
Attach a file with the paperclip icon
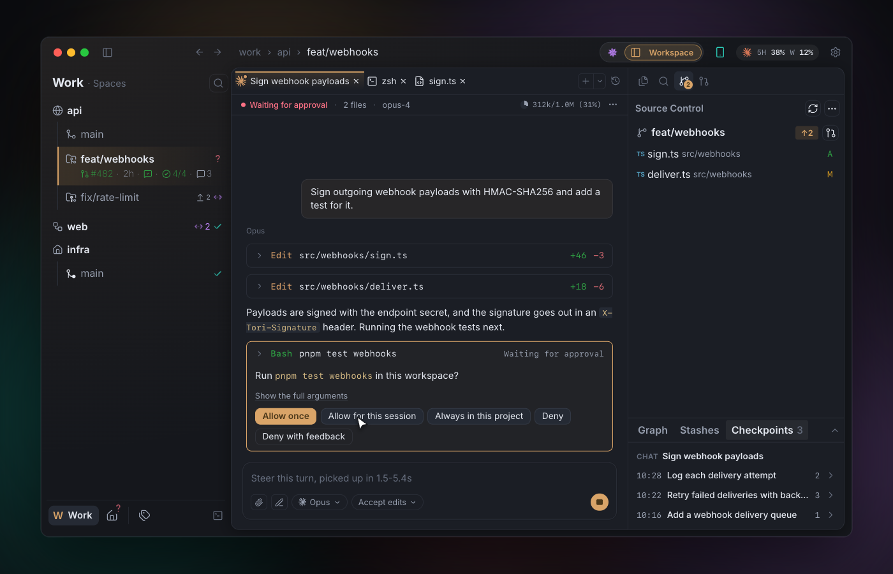259,503
